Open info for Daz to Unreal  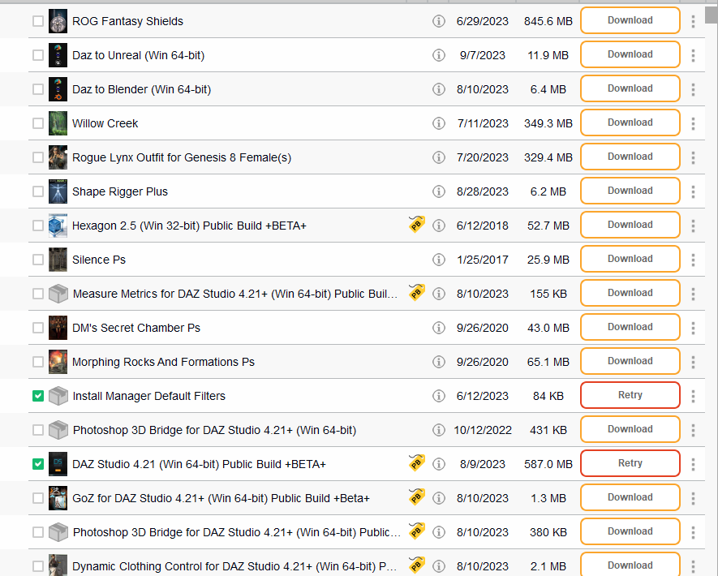pyautogui.click(x=439, y=55)
